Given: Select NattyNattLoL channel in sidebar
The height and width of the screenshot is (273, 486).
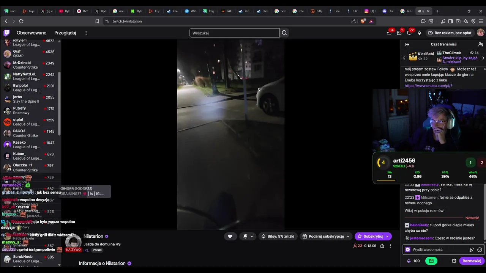Looking at the screenshot, I should 30,77.
